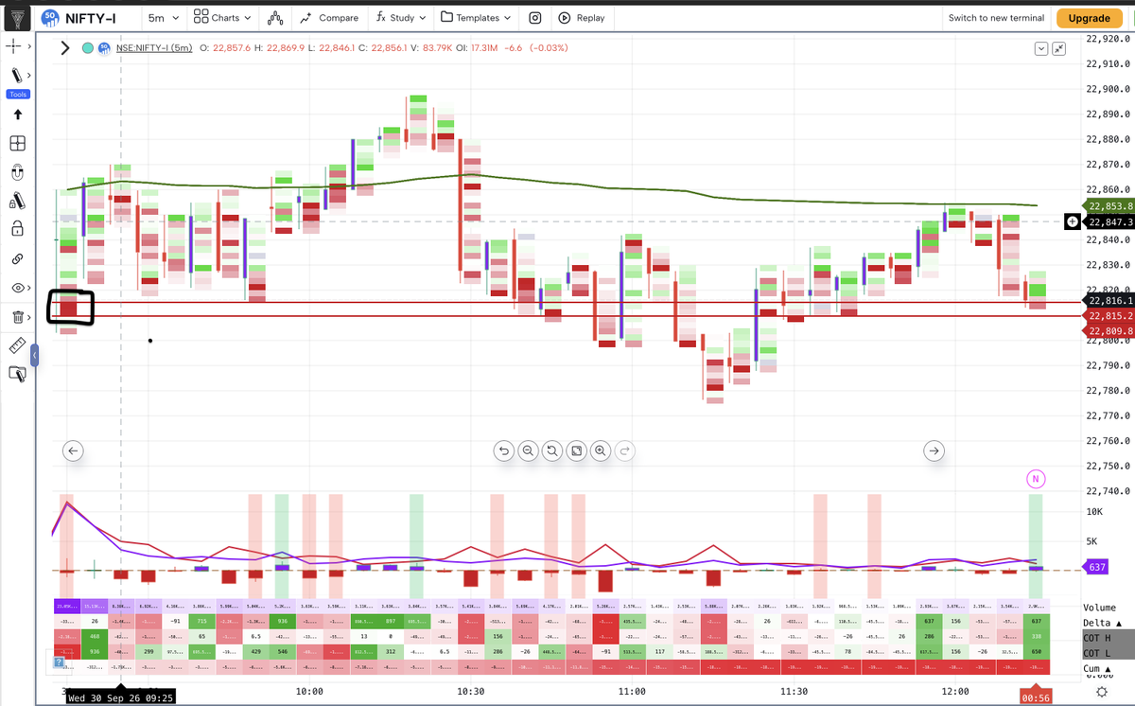This screenshot has width=1135, height=706.
Task: Expand the crosshair cursor tool options
Action: click(29, 45)
